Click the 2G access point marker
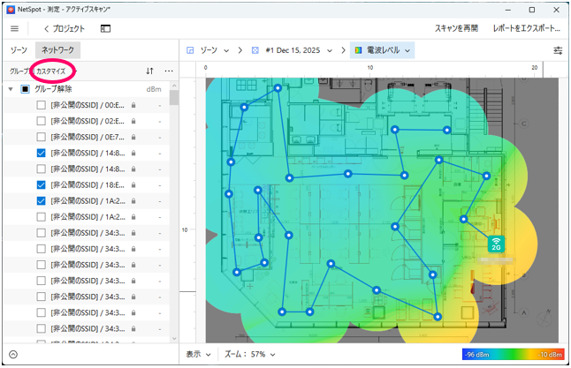 pos(497,243)
